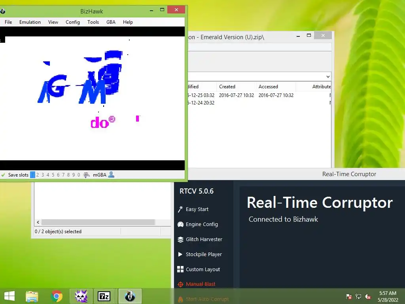Screen dimensions: 405x304
Task: Select save slot 8
Action: point(68,175)
